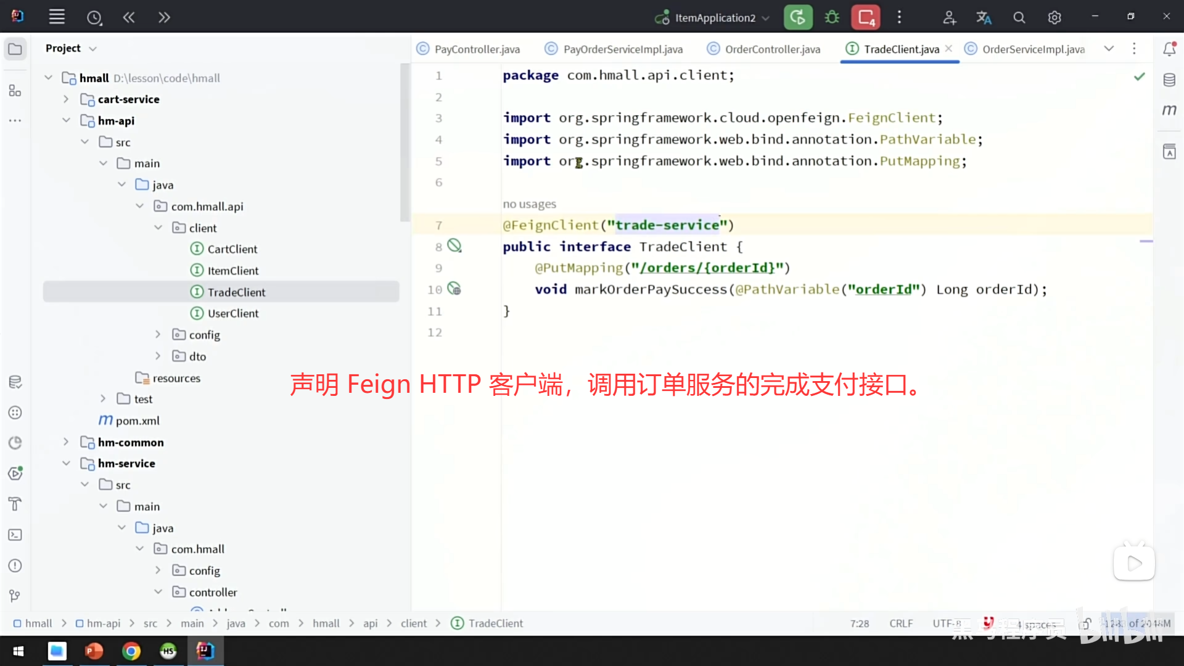Open the Git tool window icon
Viewport: 1184px width, 666px height.
click(x=15, y=596)
